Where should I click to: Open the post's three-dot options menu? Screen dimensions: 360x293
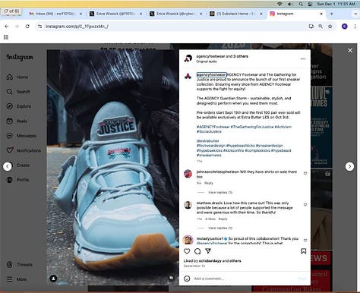click(303, 59)
